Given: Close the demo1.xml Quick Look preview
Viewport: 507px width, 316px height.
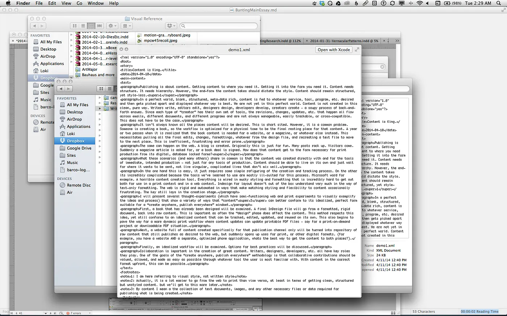Looking at the screenshot, I should (121, 49).
